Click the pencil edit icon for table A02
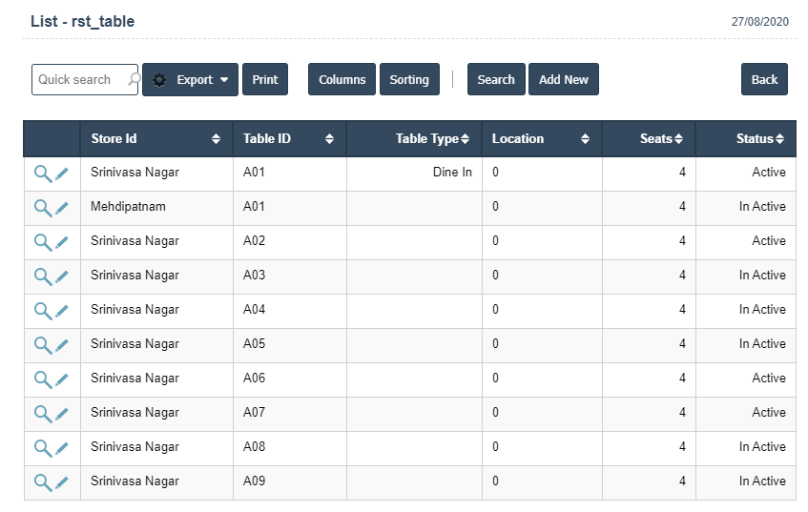 62,242
